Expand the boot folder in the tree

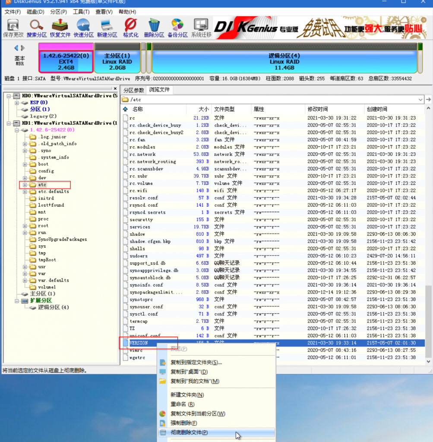(x=25, y=164)
